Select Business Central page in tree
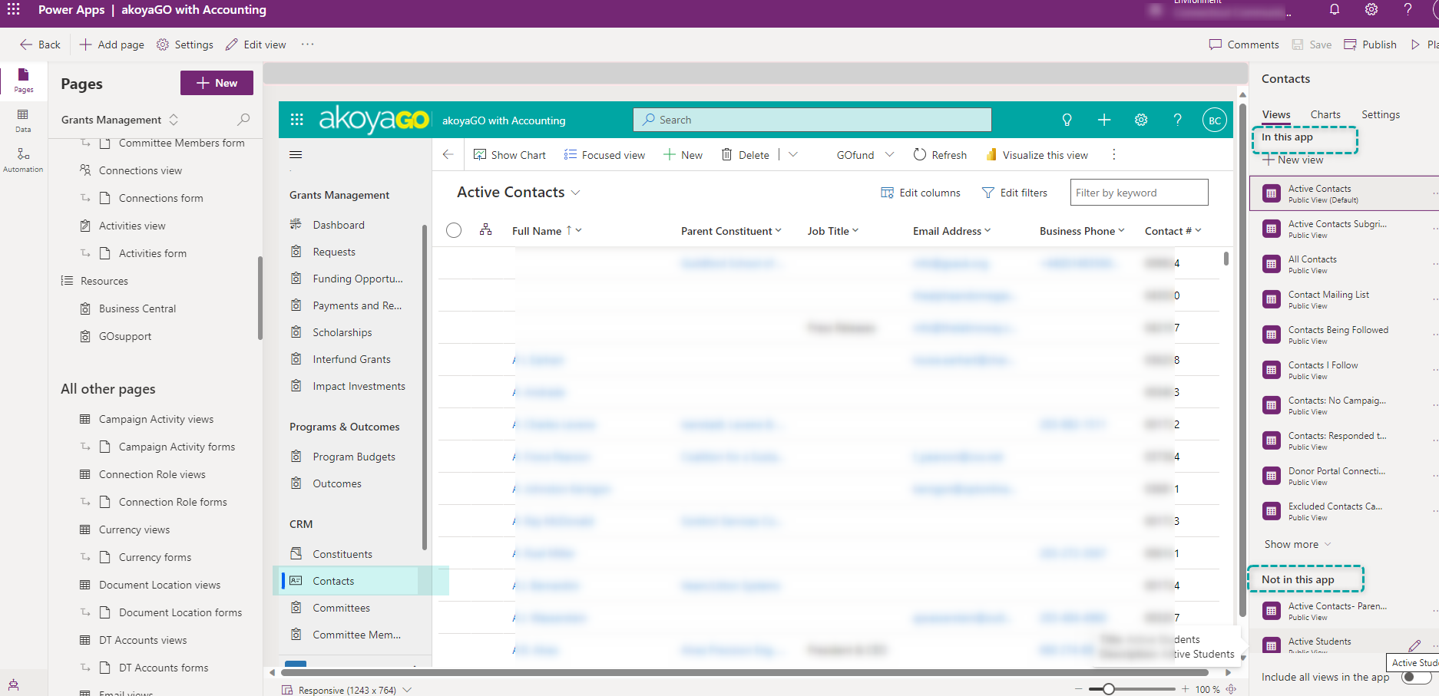Screen dimensions: 1439x696 (137, 308)
